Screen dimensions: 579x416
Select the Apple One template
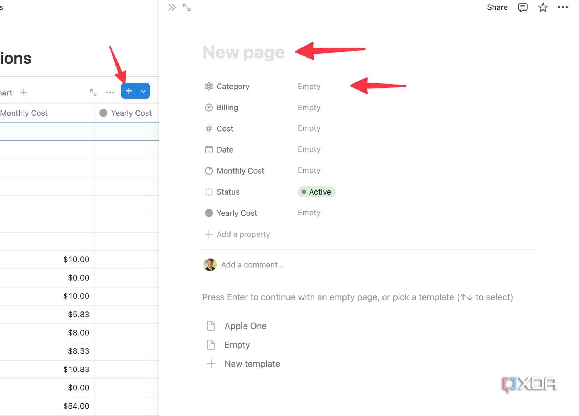[x=245, y=326]
